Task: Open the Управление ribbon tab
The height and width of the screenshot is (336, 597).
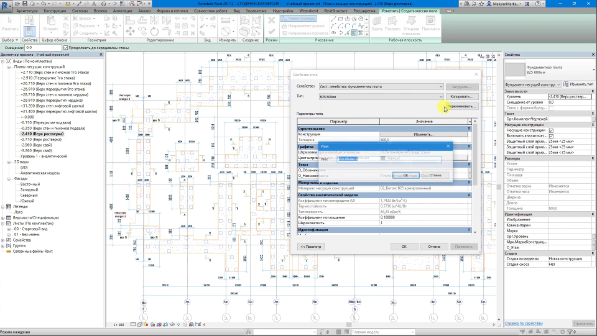Action: point(256,11)
